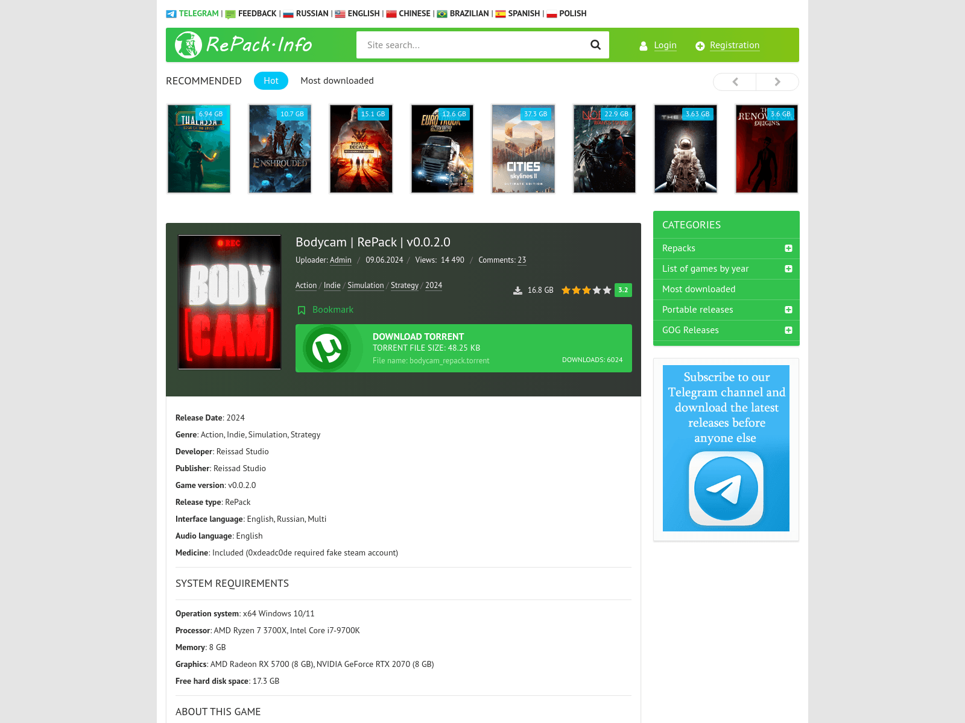Switch site language to RUSSIAN
This screenshot has height=723, width=965.
tap(312, 14)
